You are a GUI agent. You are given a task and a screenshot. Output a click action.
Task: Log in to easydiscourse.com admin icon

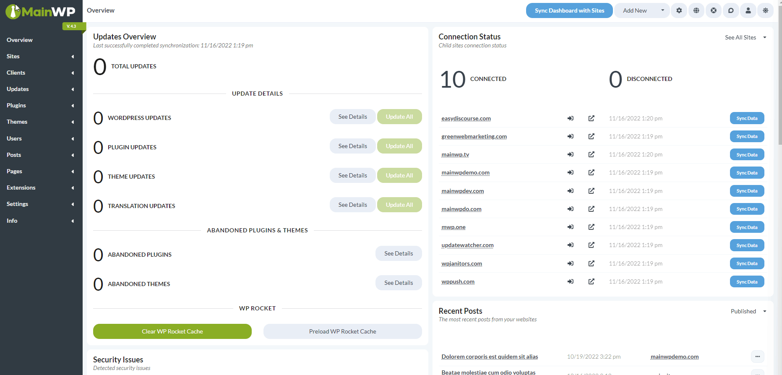pyautogui.click(x=571, y=118)
